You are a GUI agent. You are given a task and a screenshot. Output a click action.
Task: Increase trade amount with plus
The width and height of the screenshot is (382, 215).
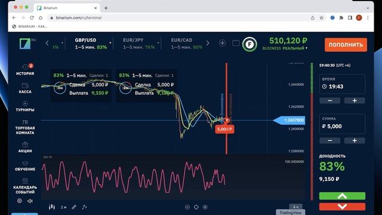point(355,140)
